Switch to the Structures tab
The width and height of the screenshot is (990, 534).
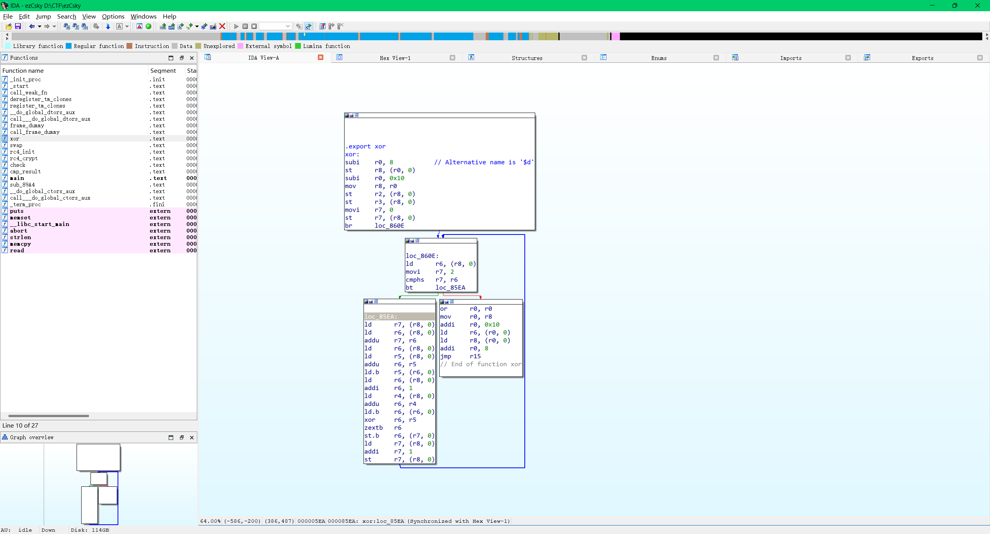coord(527,58)
